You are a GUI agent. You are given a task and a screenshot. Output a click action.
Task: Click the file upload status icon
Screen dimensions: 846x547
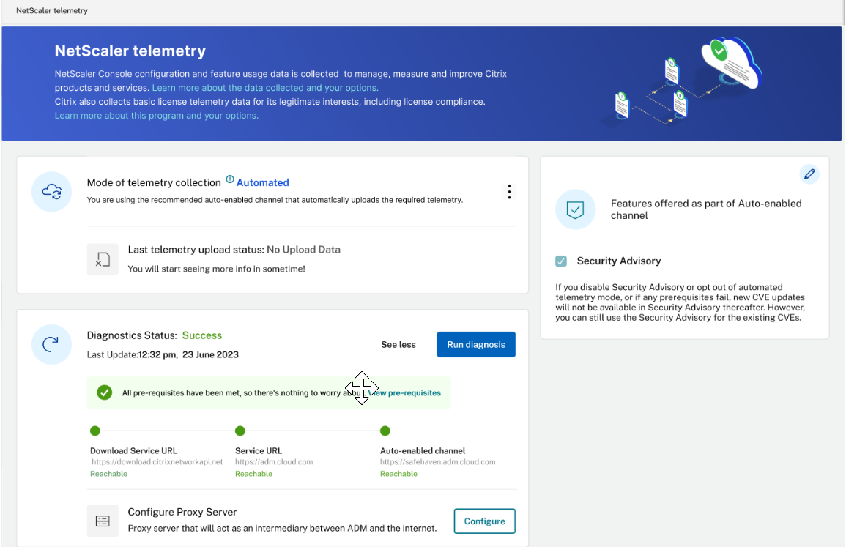[x=103, y=259]
